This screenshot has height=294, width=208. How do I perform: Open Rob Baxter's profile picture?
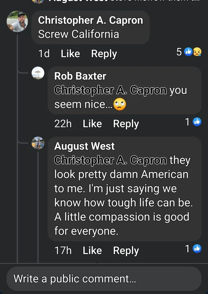[x=38, y=73]
